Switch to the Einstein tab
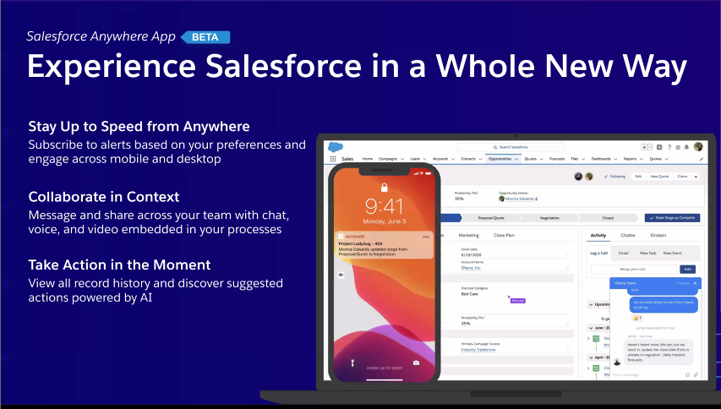 tap(658, 235)
